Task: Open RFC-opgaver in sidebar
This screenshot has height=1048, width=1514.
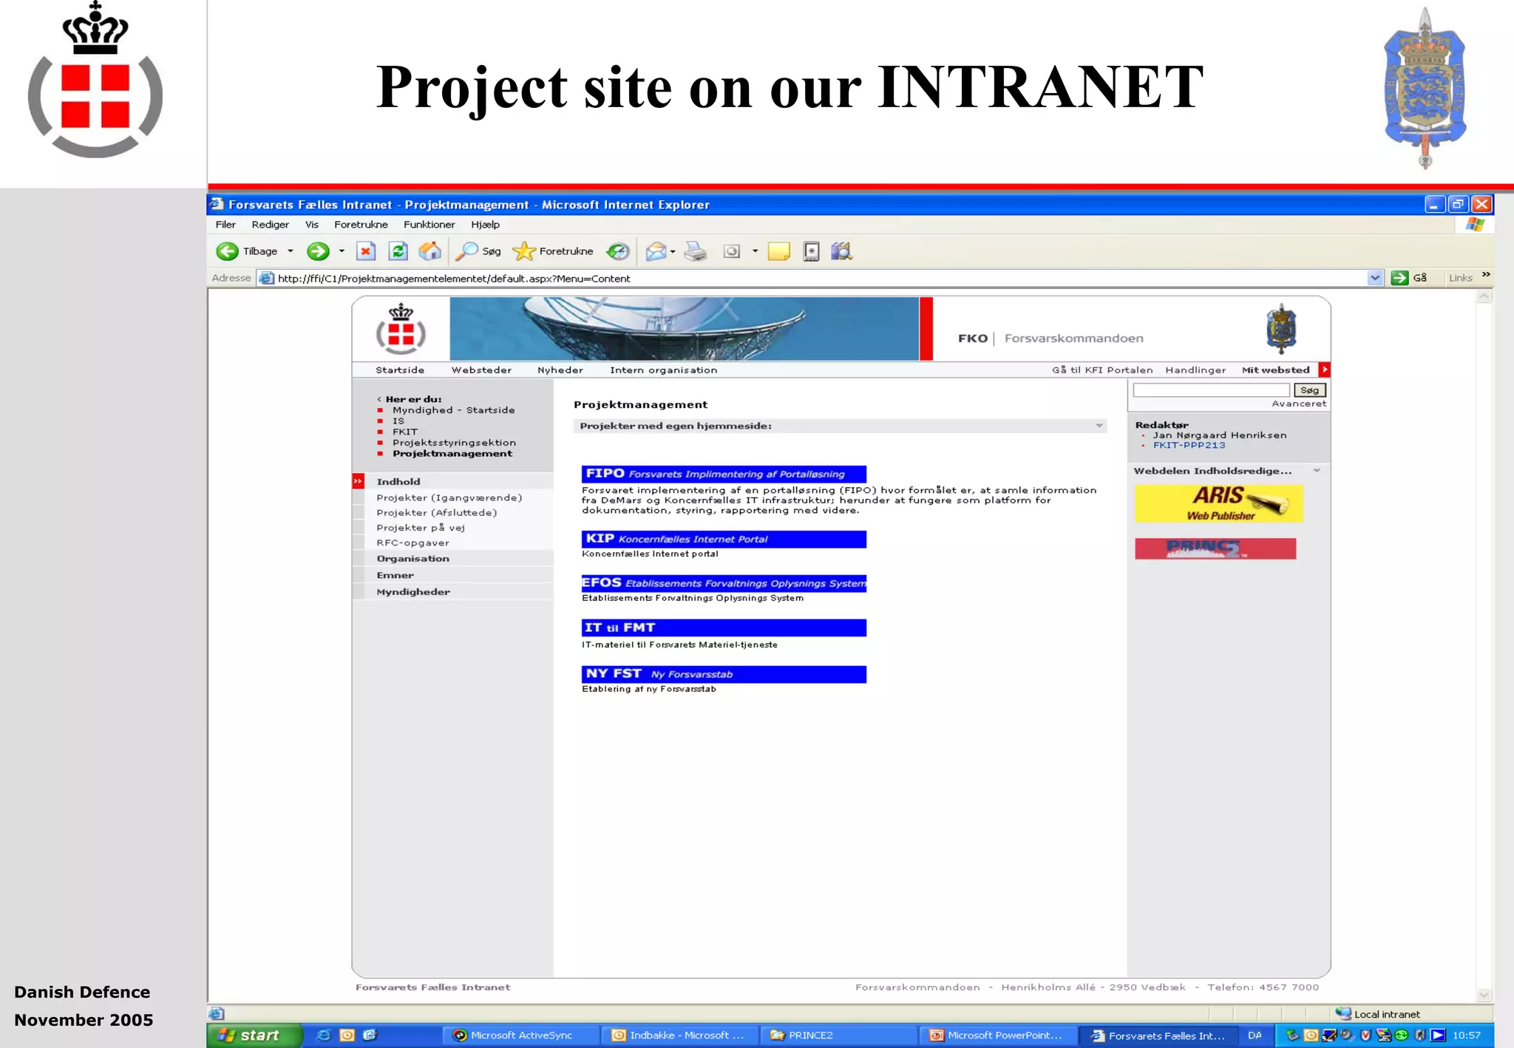Action: click(x=413, y=542)
